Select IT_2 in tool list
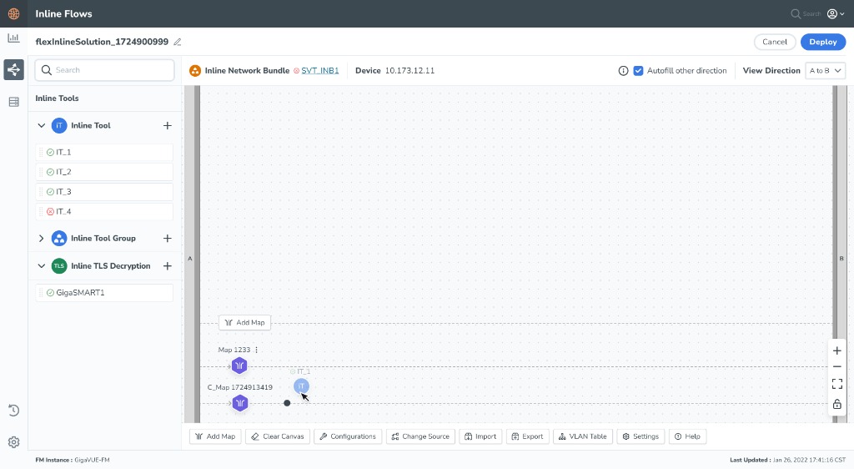 [x=104, y=172]
